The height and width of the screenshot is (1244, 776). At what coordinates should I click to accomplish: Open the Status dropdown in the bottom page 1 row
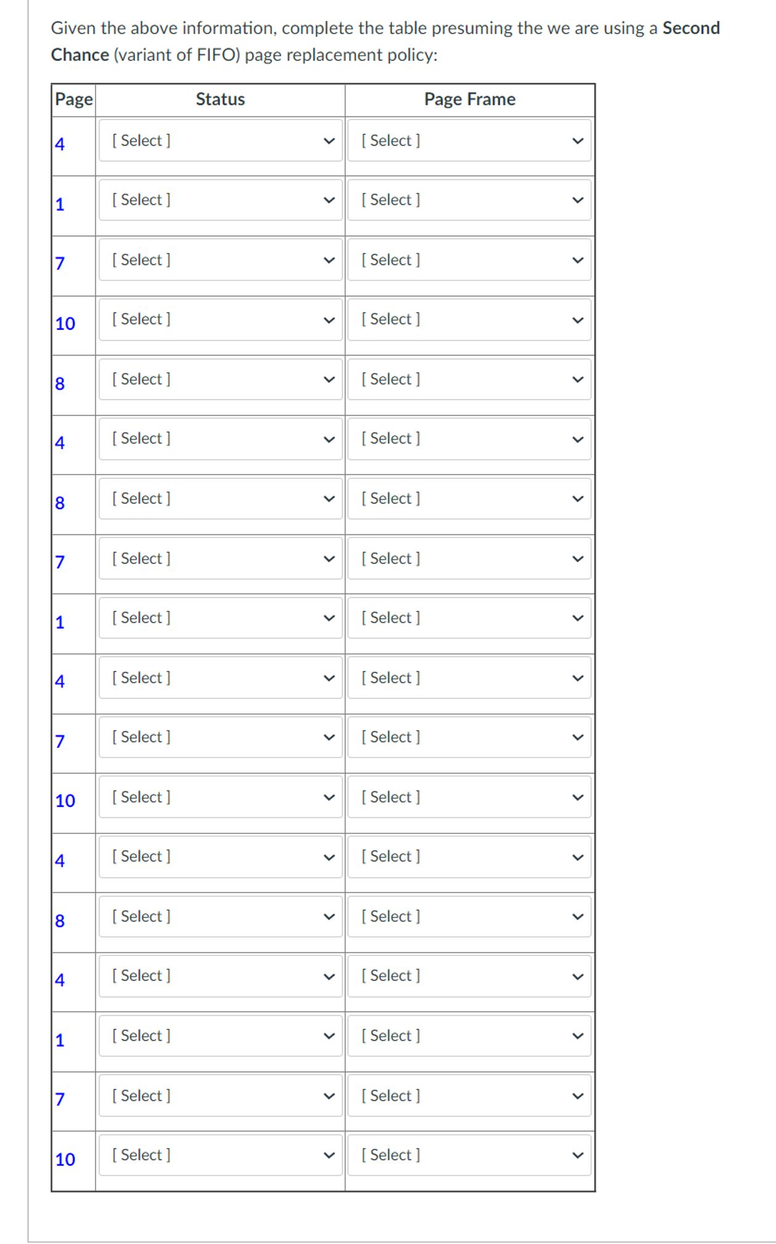220,1036
